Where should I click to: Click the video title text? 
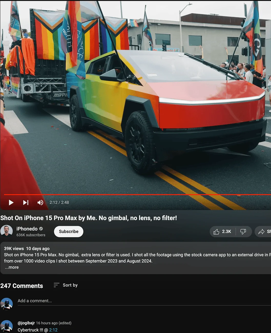(89, 218)
